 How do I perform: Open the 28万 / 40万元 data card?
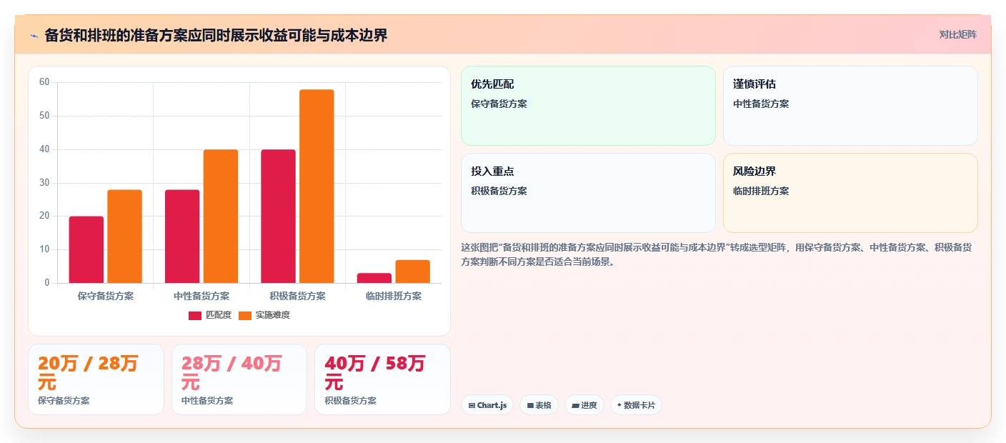tap(239, 379)
